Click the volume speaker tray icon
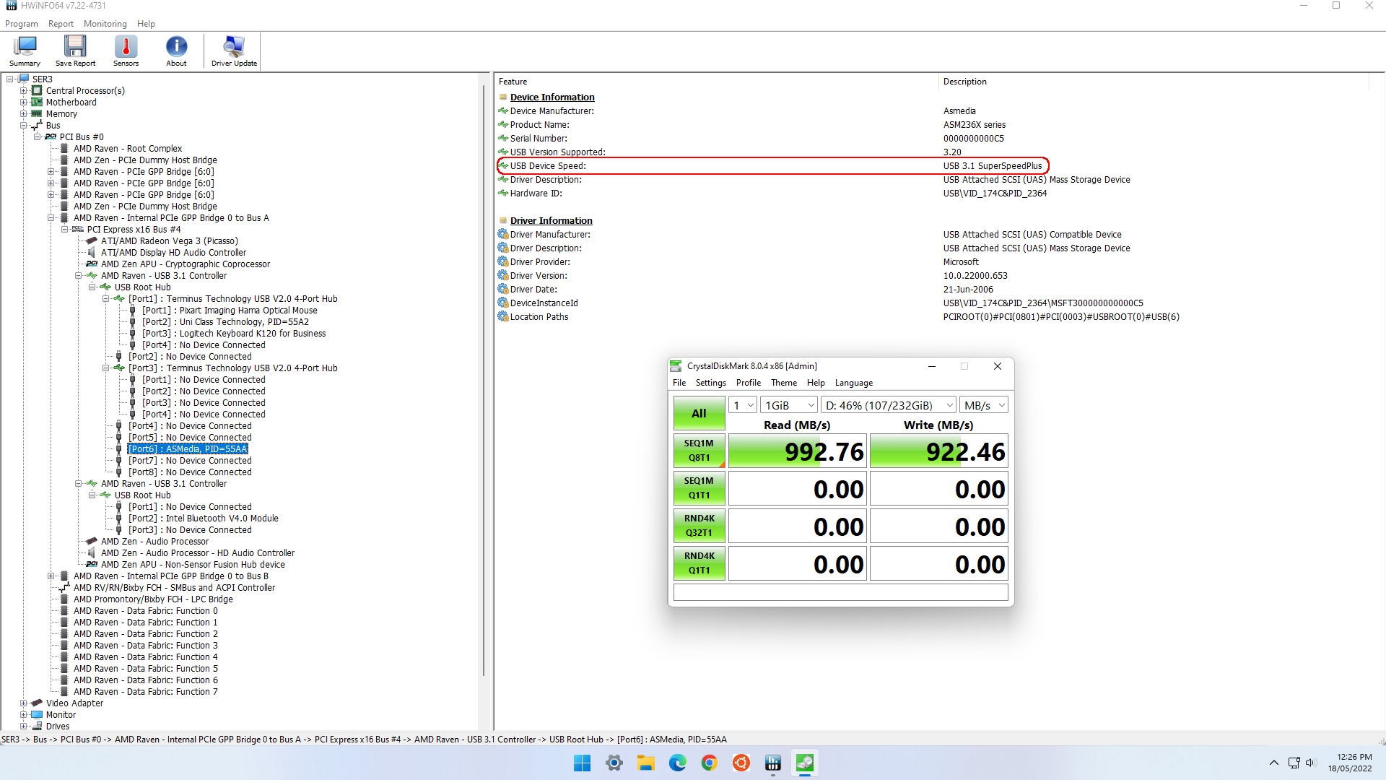1386x780 pixels. [x=1311, y=763]
